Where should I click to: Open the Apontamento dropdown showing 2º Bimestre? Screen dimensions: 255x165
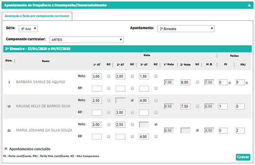click(x=186, y=29)
